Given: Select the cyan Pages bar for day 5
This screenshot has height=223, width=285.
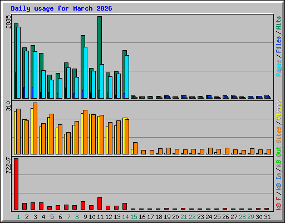Looking at the screenshot, I should (x=52, y=89).
